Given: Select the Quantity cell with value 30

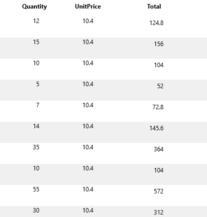Looking at the screenshot, I should pos(36,210).
